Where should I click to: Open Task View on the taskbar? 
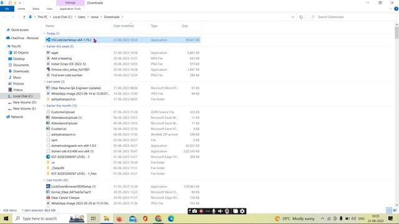pos(93,218)
